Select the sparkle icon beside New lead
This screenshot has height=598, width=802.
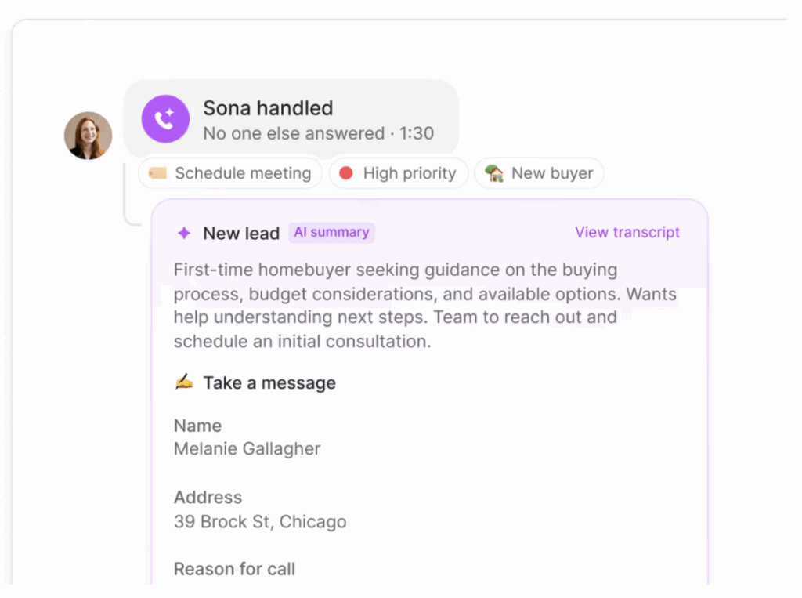(183, 233)
